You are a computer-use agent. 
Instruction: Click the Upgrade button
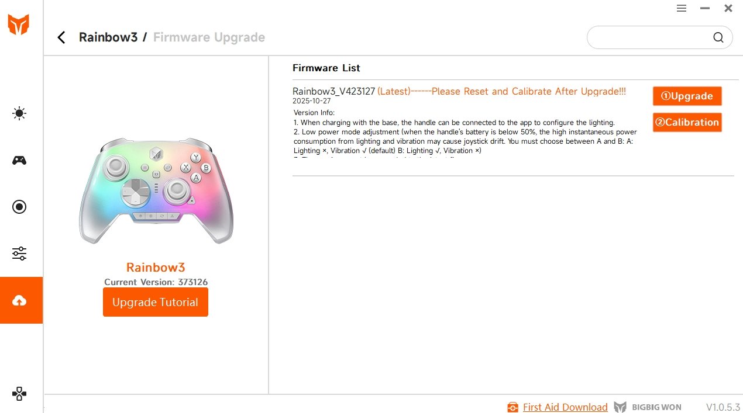(x=687, y=96)
